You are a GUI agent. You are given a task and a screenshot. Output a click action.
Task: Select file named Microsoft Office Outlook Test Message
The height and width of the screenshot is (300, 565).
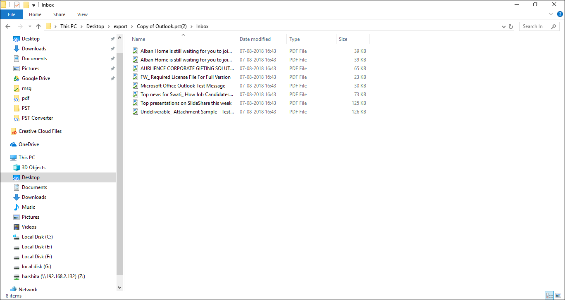pos(183,86)
